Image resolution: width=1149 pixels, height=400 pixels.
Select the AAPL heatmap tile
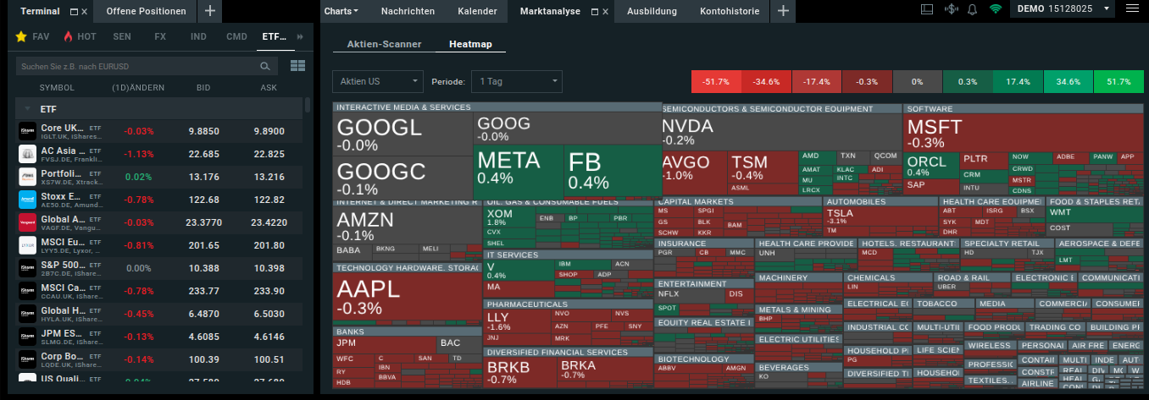(407, 294)
